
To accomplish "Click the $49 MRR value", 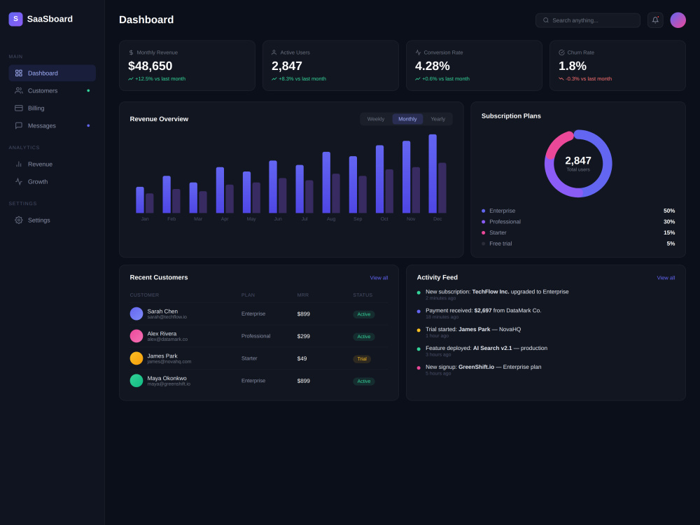I will 302,358.
